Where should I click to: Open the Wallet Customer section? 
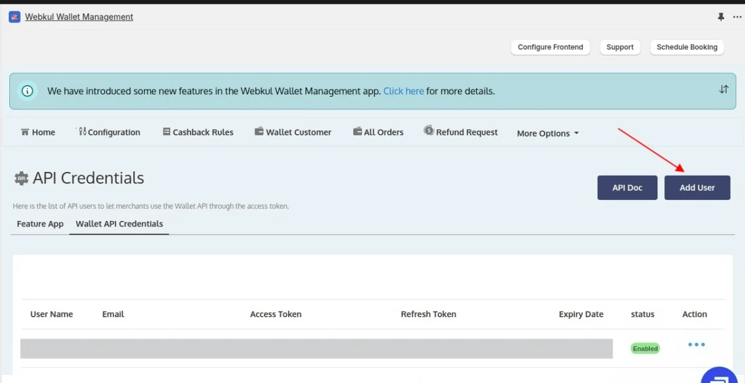point(293,132)
